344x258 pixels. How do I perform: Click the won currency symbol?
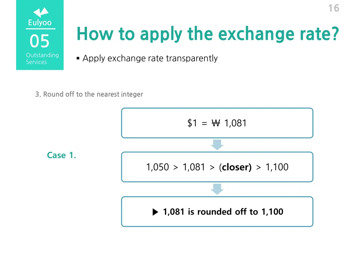pos(216,123)
